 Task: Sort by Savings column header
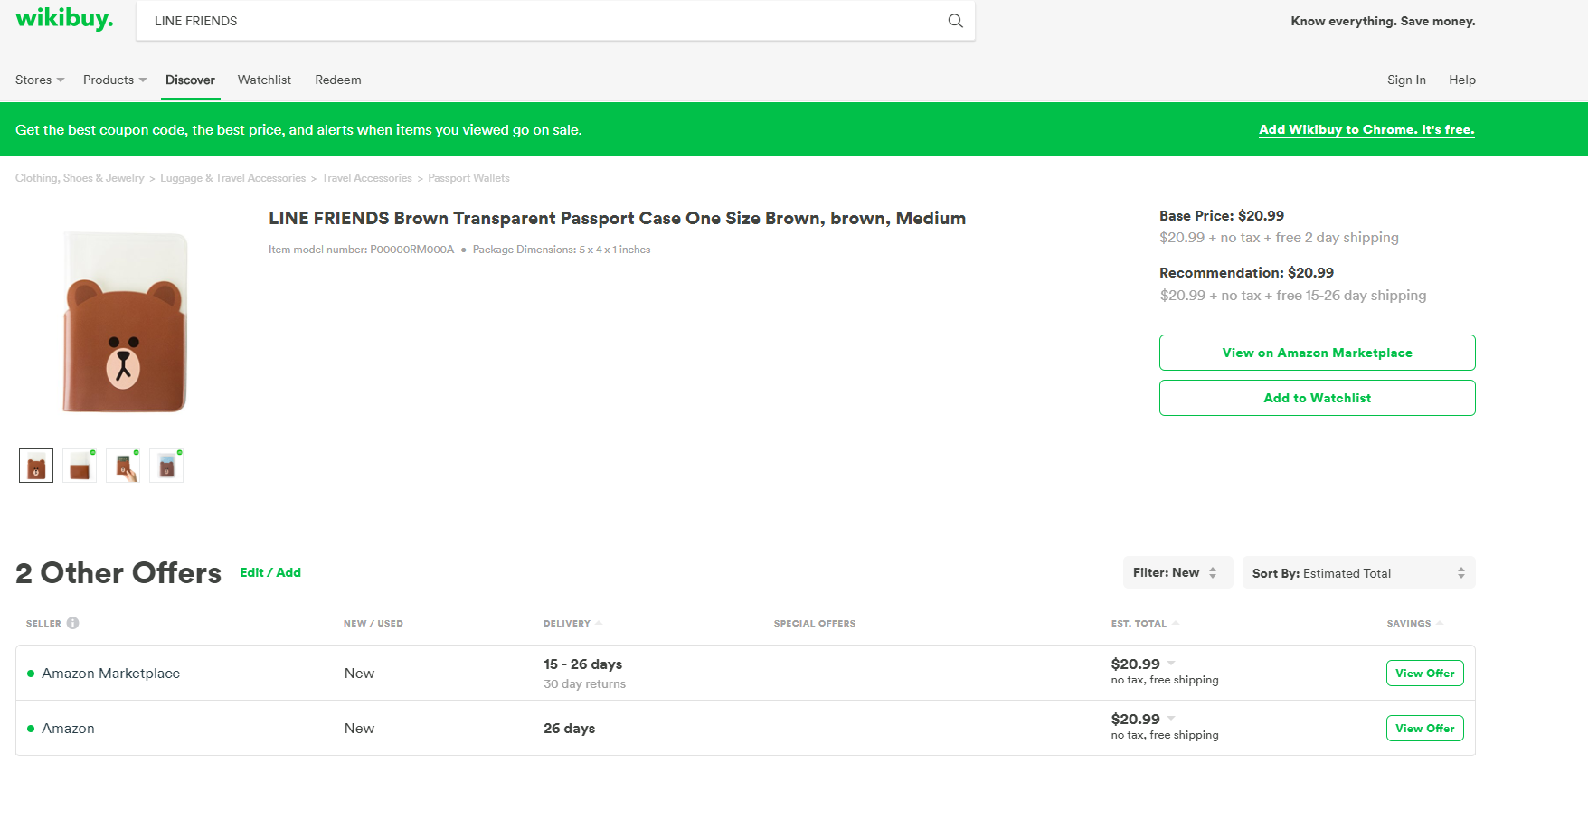(x=1415, y=623)
